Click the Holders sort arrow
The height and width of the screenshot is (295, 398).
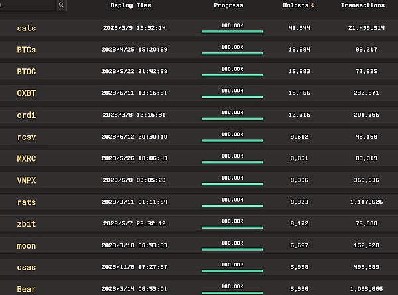coord(312,5)
